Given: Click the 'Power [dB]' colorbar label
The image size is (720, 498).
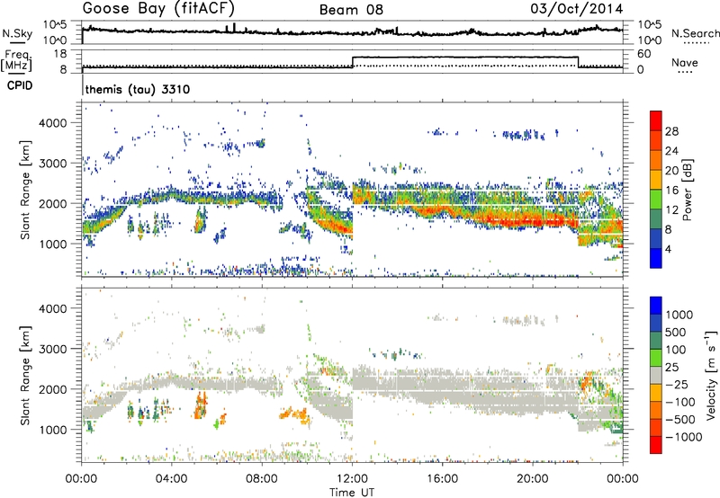Looking at the screenshot, I should (688, 190).
